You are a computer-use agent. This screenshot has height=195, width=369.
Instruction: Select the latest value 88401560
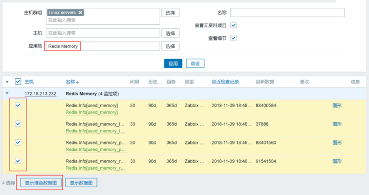tap(266, 142)
